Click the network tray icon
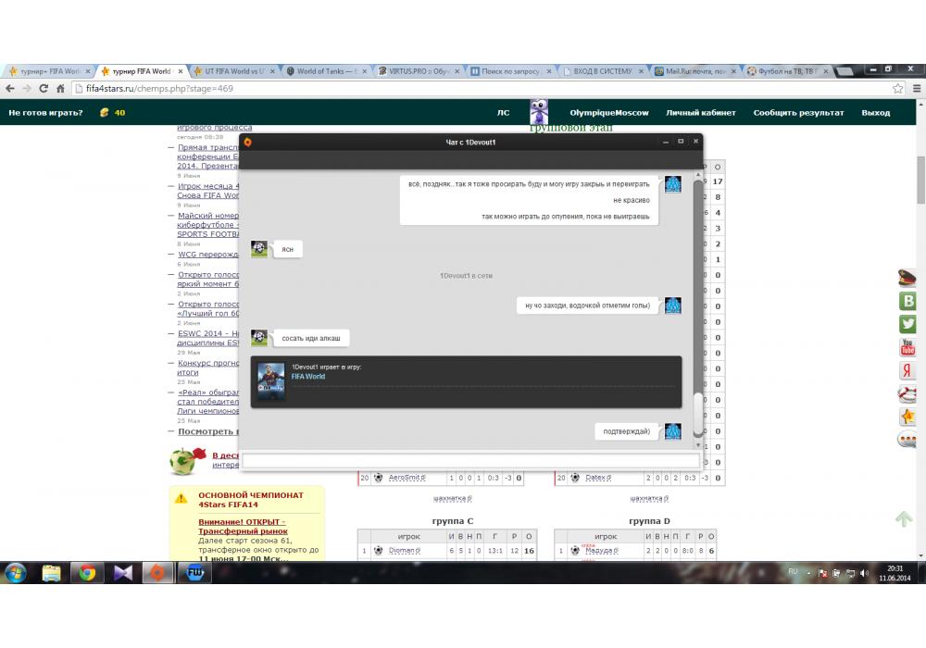 [850, 573]
